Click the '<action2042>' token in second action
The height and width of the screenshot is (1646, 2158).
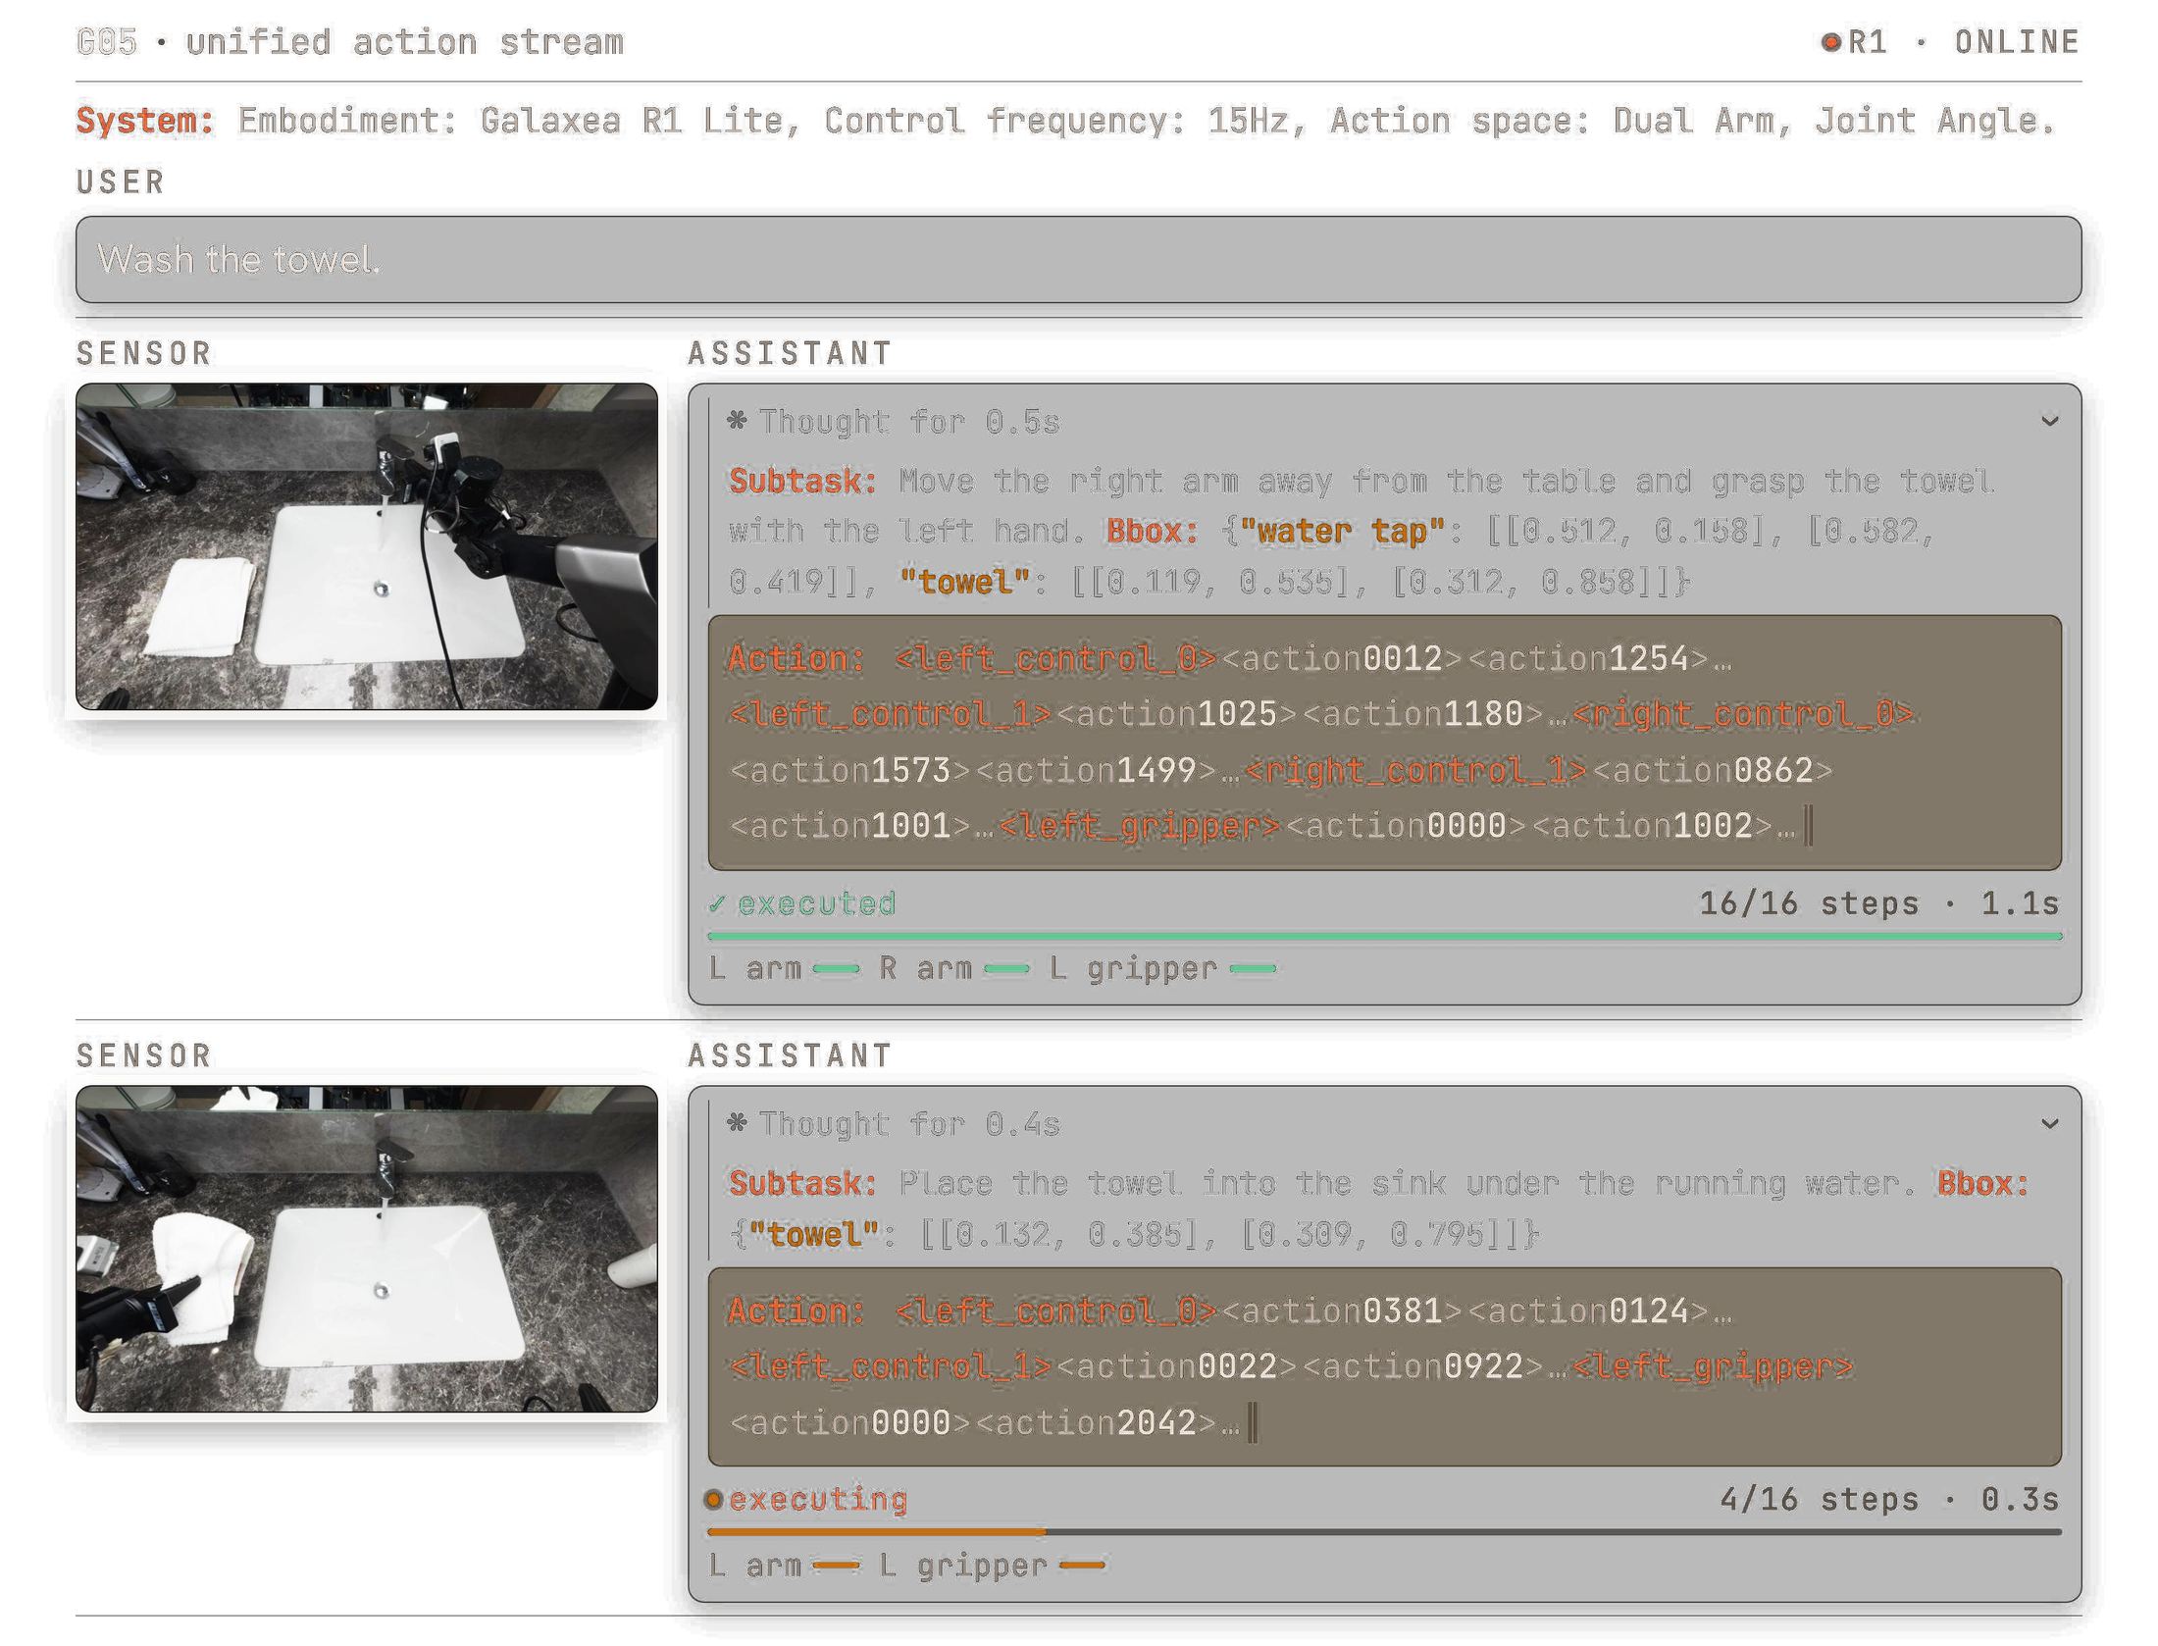pyautogui.click(x=1096, y=1422)
